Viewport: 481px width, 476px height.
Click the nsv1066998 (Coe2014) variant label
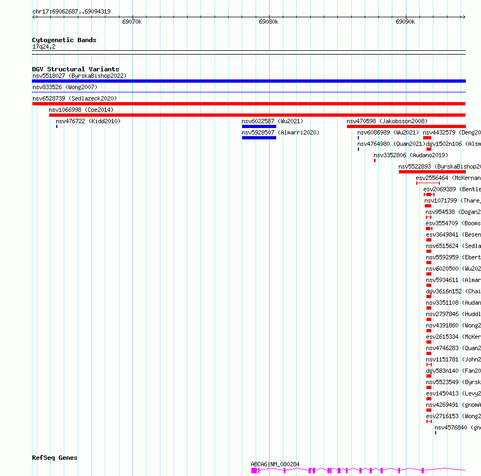tap(81, 110)
